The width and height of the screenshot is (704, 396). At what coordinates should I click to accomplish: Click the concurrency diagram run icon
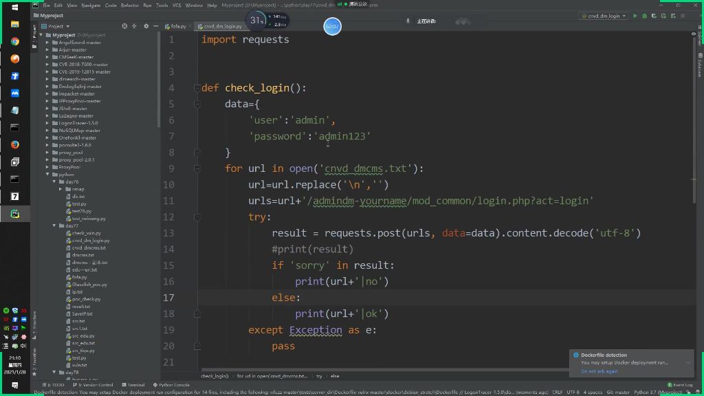coord(673,16)
